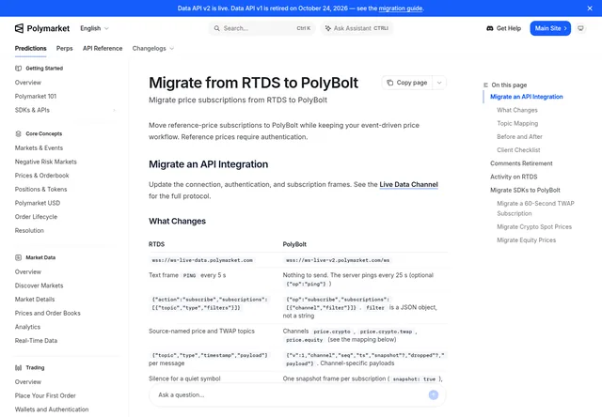Click the Trading section icon
602x417 pixels.
[18, 367]
